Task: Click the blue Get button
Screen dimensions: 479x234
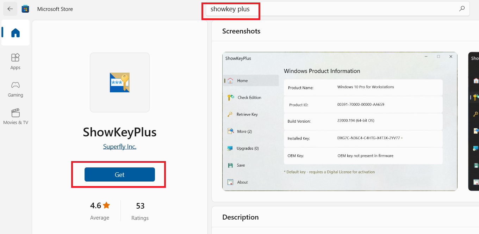Action: (x=119, y=174)
